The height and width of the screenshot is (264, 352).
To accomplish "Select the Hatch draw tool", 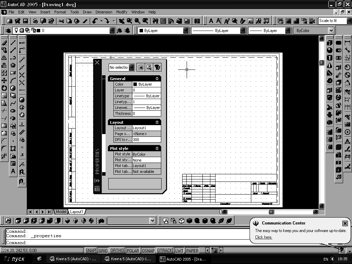I will coord(13,148).
